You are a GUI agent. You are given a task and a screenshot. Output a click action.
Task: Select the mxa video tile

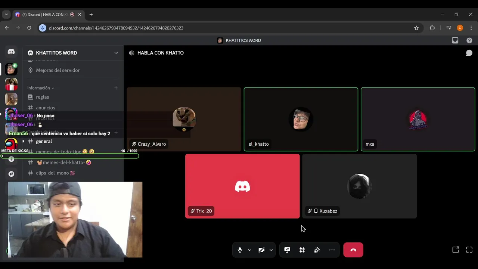point(418,119)
